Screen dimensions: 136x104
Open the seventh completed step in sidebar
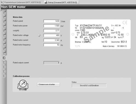[4, 40]
